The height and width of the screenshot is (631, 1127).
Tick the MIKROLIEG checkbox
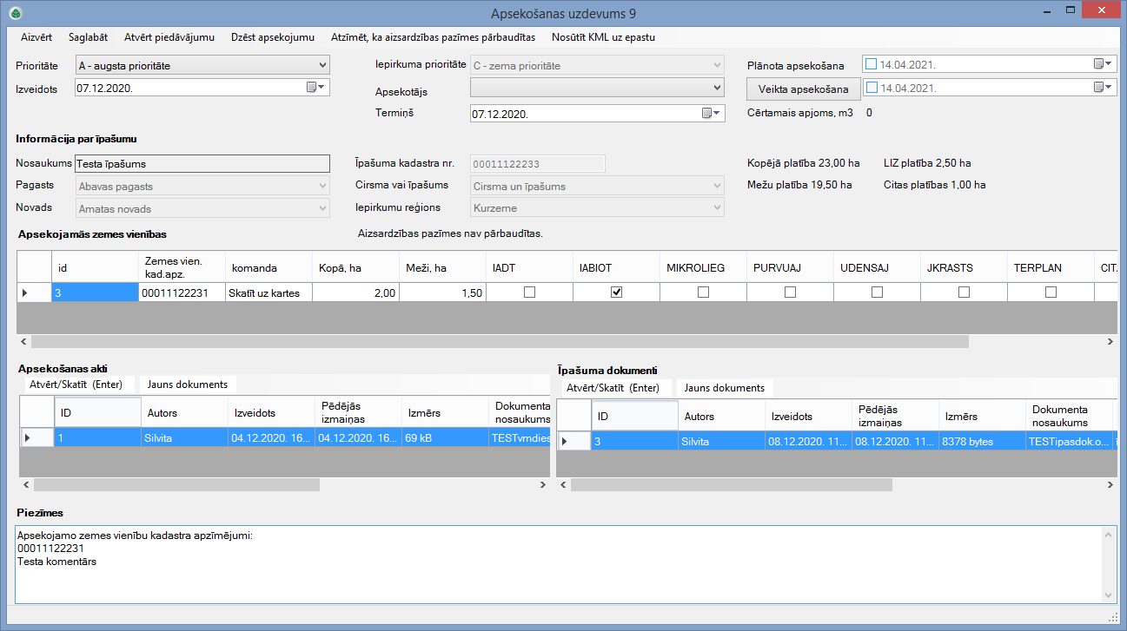click(x=703, y=293)
